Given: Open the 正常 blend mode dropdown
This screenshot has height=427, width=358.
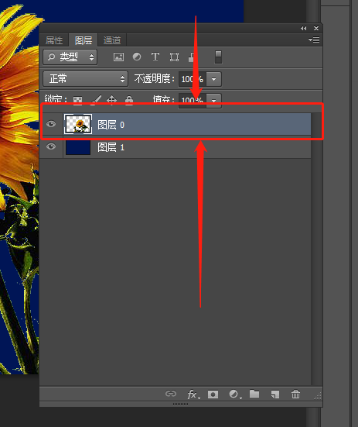Looking at the screenshot, I should [x=86, y=79].
